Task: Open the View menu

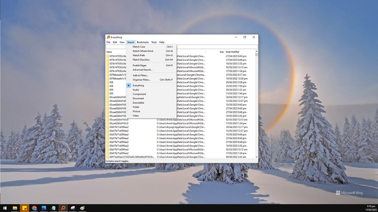Action: (122, 42)
